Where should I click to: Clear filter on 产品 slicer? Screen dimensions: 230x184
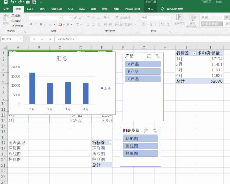coord(157,56)
